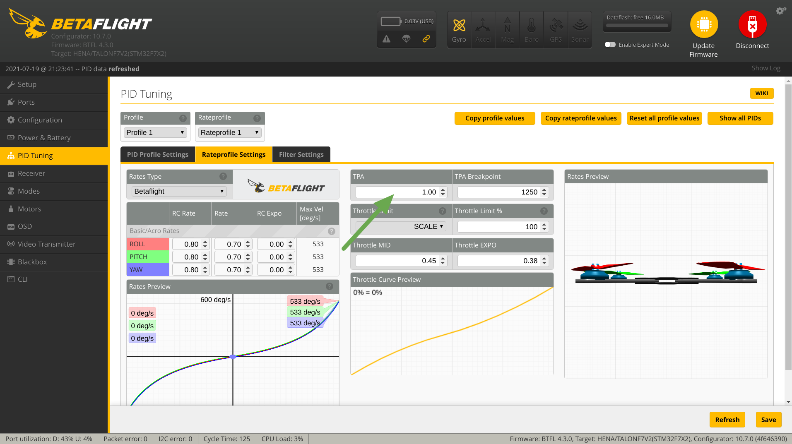Click the Rates Type help icon

223,177
